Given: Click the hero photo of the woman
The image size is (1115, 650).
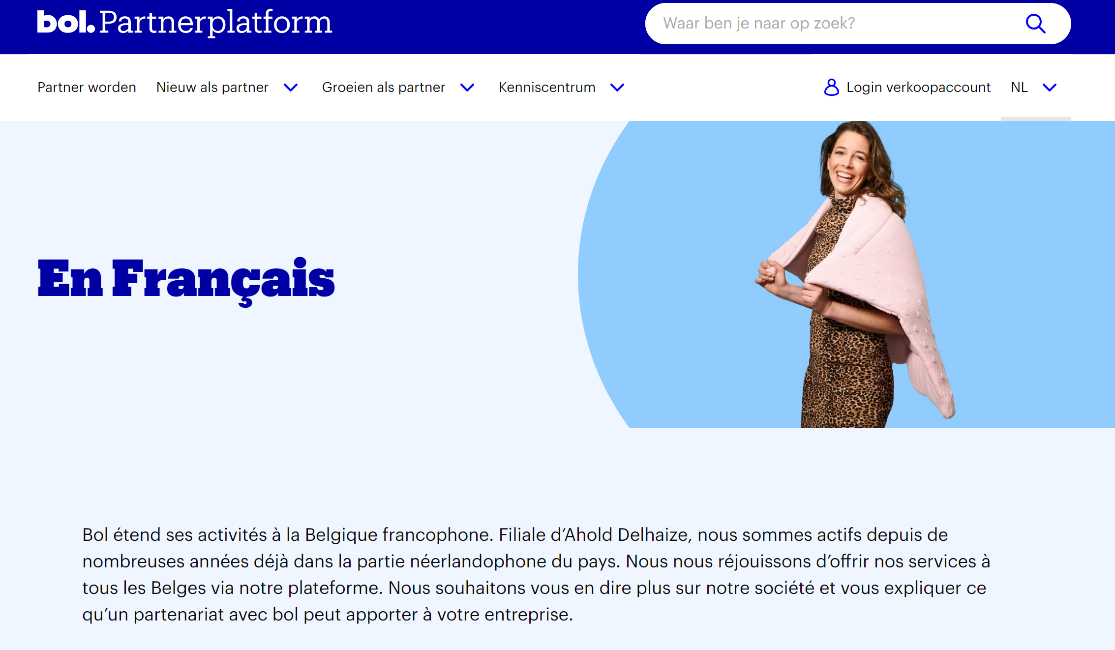Looking at the screenshot, I should pyautogui.click(x=856, y=274).
